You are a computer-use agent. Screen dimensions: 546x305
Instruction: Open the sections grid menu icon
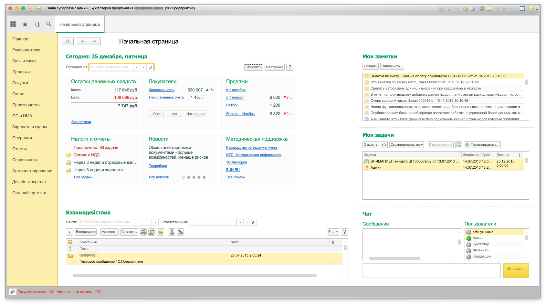[x=13, y=24]
